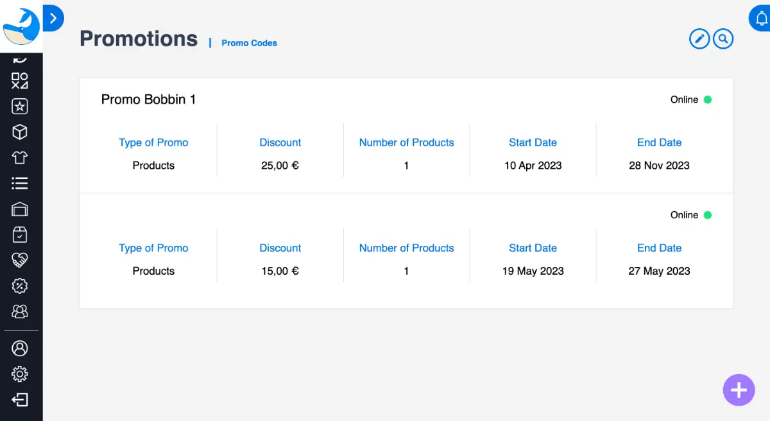Open the handshake partners sidebar icon
Viewport: 770px width, 421px height.
20,260
